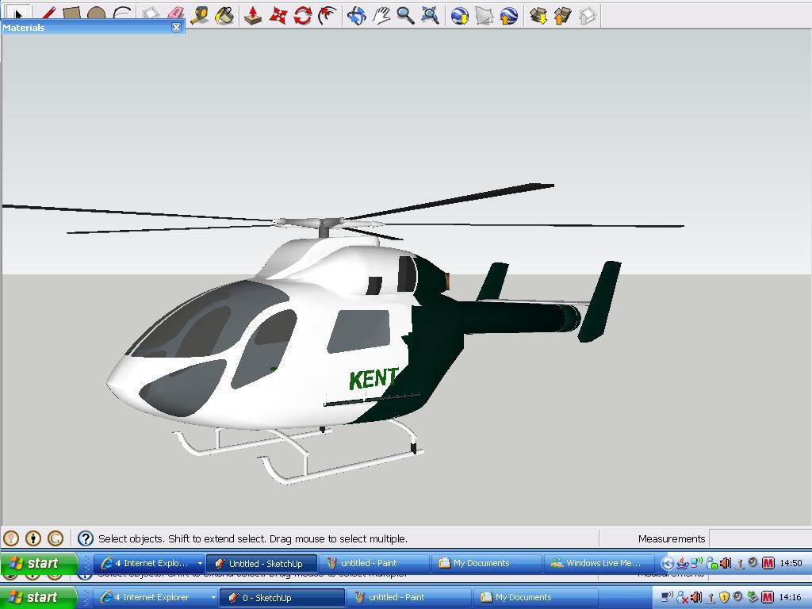
Task: Select the Line pencil tool
Action: 48,14
